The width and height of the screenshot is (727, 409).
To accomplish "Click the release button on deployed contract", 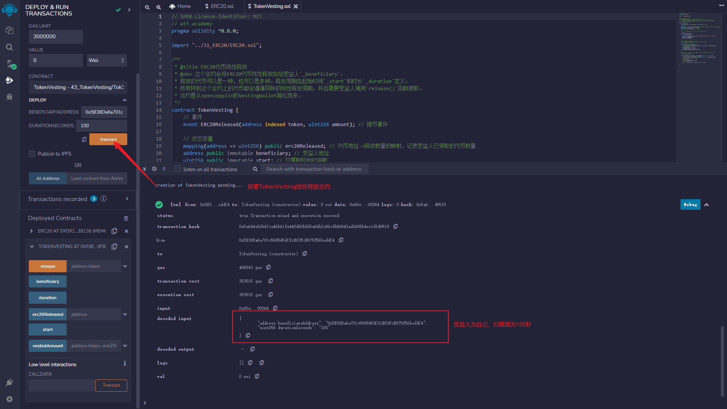I will click(x=47, y=266).
